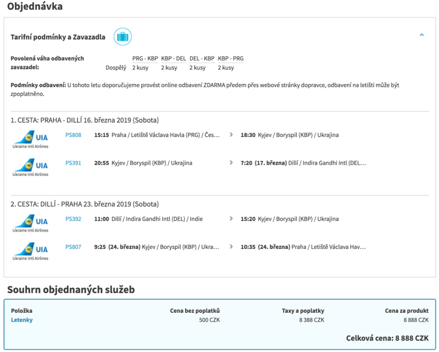Open flight number PS392 link

point(73,219)
